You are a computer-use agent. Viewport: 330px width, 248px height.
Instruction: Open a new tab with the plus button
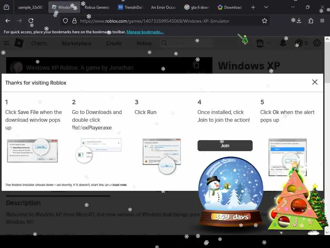coord(253,7)
